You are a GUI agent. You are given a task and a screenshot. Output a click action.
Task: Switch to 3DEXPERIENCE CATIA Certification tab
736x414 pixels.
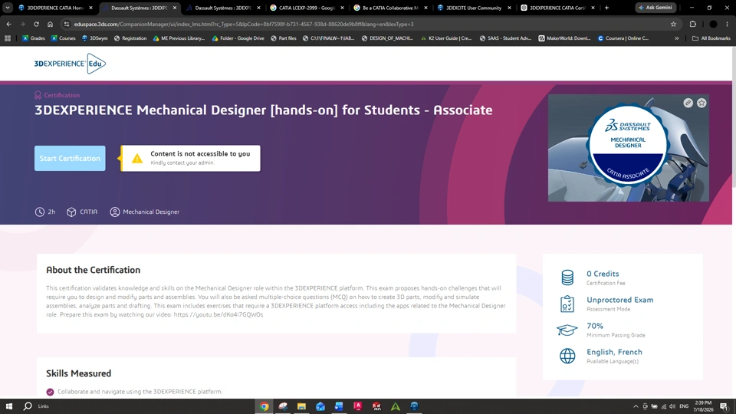(x=557, y=8)
